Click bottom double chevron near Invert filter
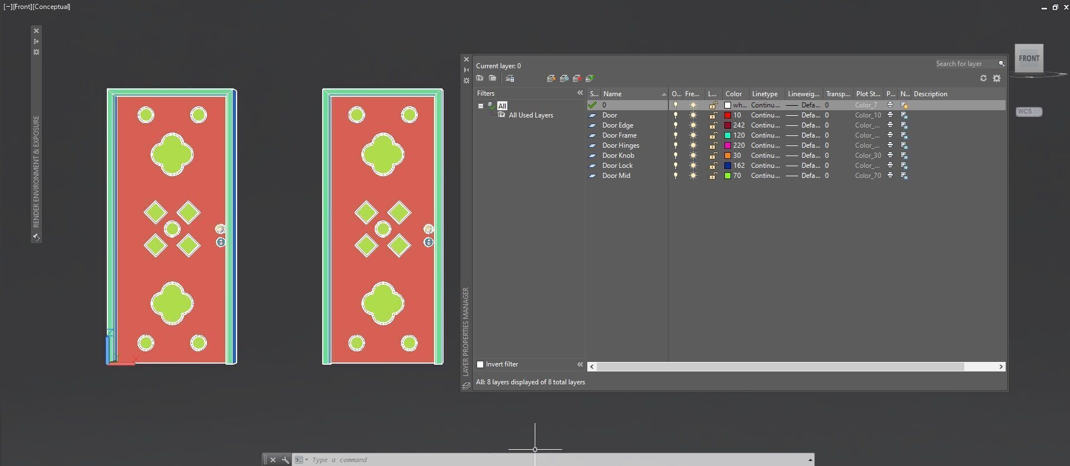 tap(580, 364)
